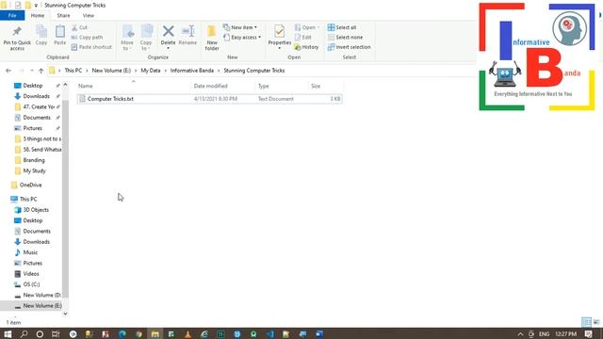Sort by the Size column header

pyautogui.click(x=325, y=86)
